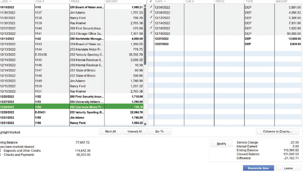The height and width of the screenshot is (171, 303).
Task: Select check 1137 Jim Adams row
Action: (x=72, y=12)
